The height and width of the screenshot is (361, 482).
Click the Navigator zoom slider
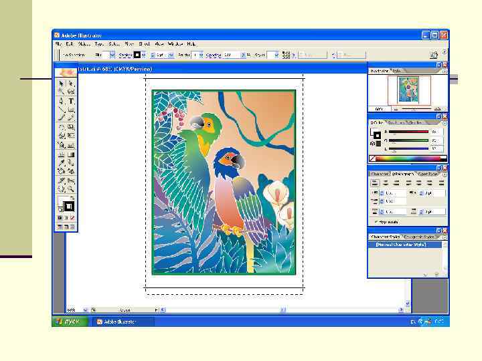tap(416, 109)
